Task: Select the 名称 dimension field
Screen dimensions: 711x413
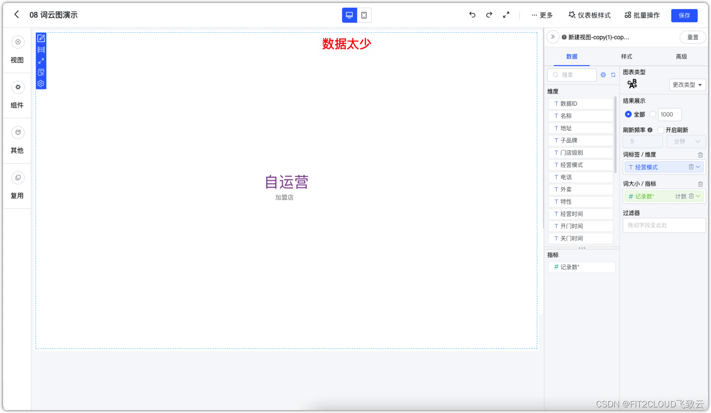Action: [581, 116]
